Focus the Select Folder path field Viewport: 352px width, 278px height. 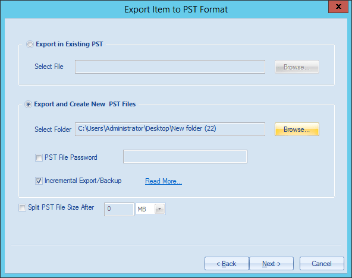[x=170, y=129]
